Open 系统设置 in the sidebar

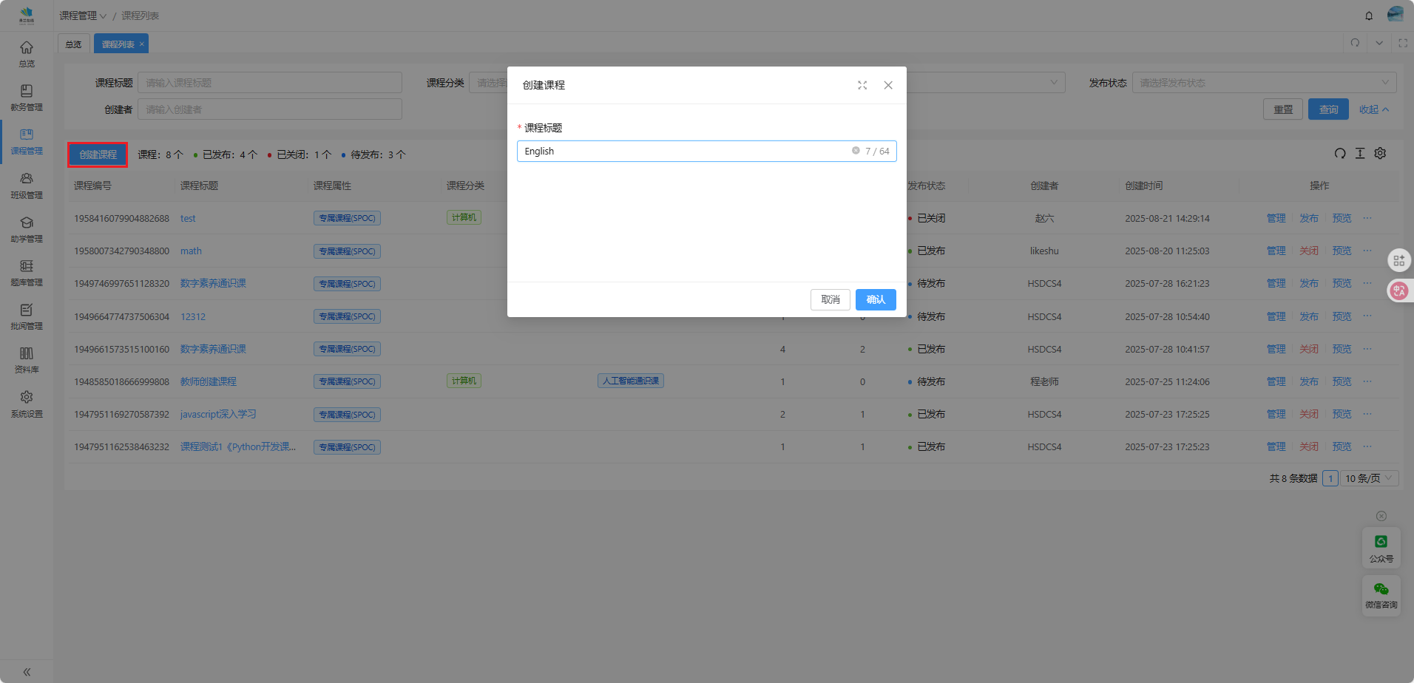click(27, 404)
